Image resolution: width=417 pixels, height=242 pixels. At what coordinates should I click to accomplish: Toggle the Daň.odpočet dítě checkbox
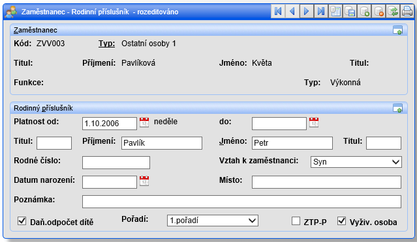click(x=22, y=221)
